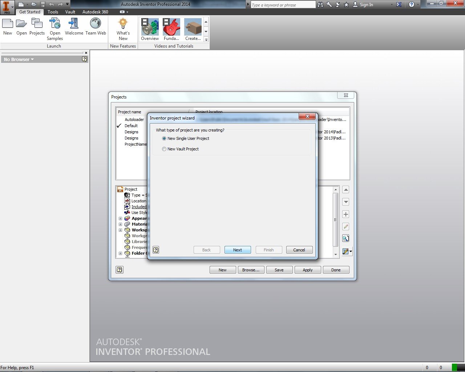The width and height of the screenshot is (465, 372).
Task: Open the No Browser dropdown
Action: [19, 59]
